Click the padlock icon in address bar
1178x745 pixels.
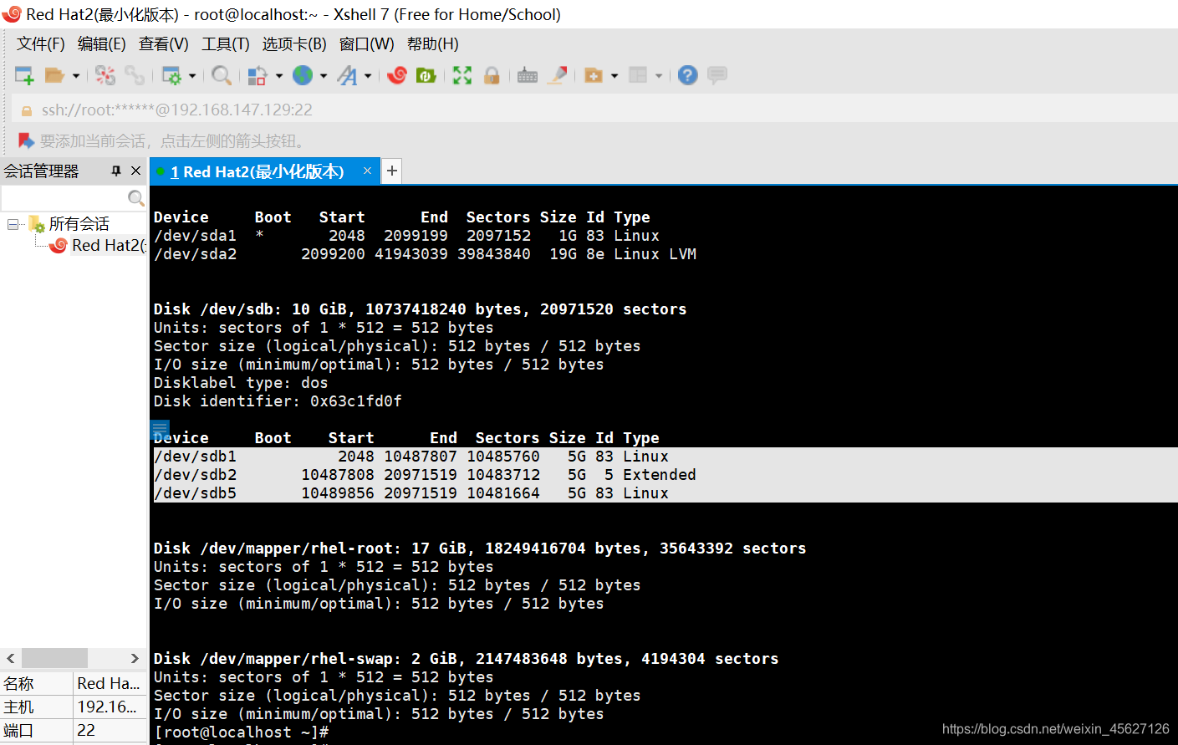point(26,110)
